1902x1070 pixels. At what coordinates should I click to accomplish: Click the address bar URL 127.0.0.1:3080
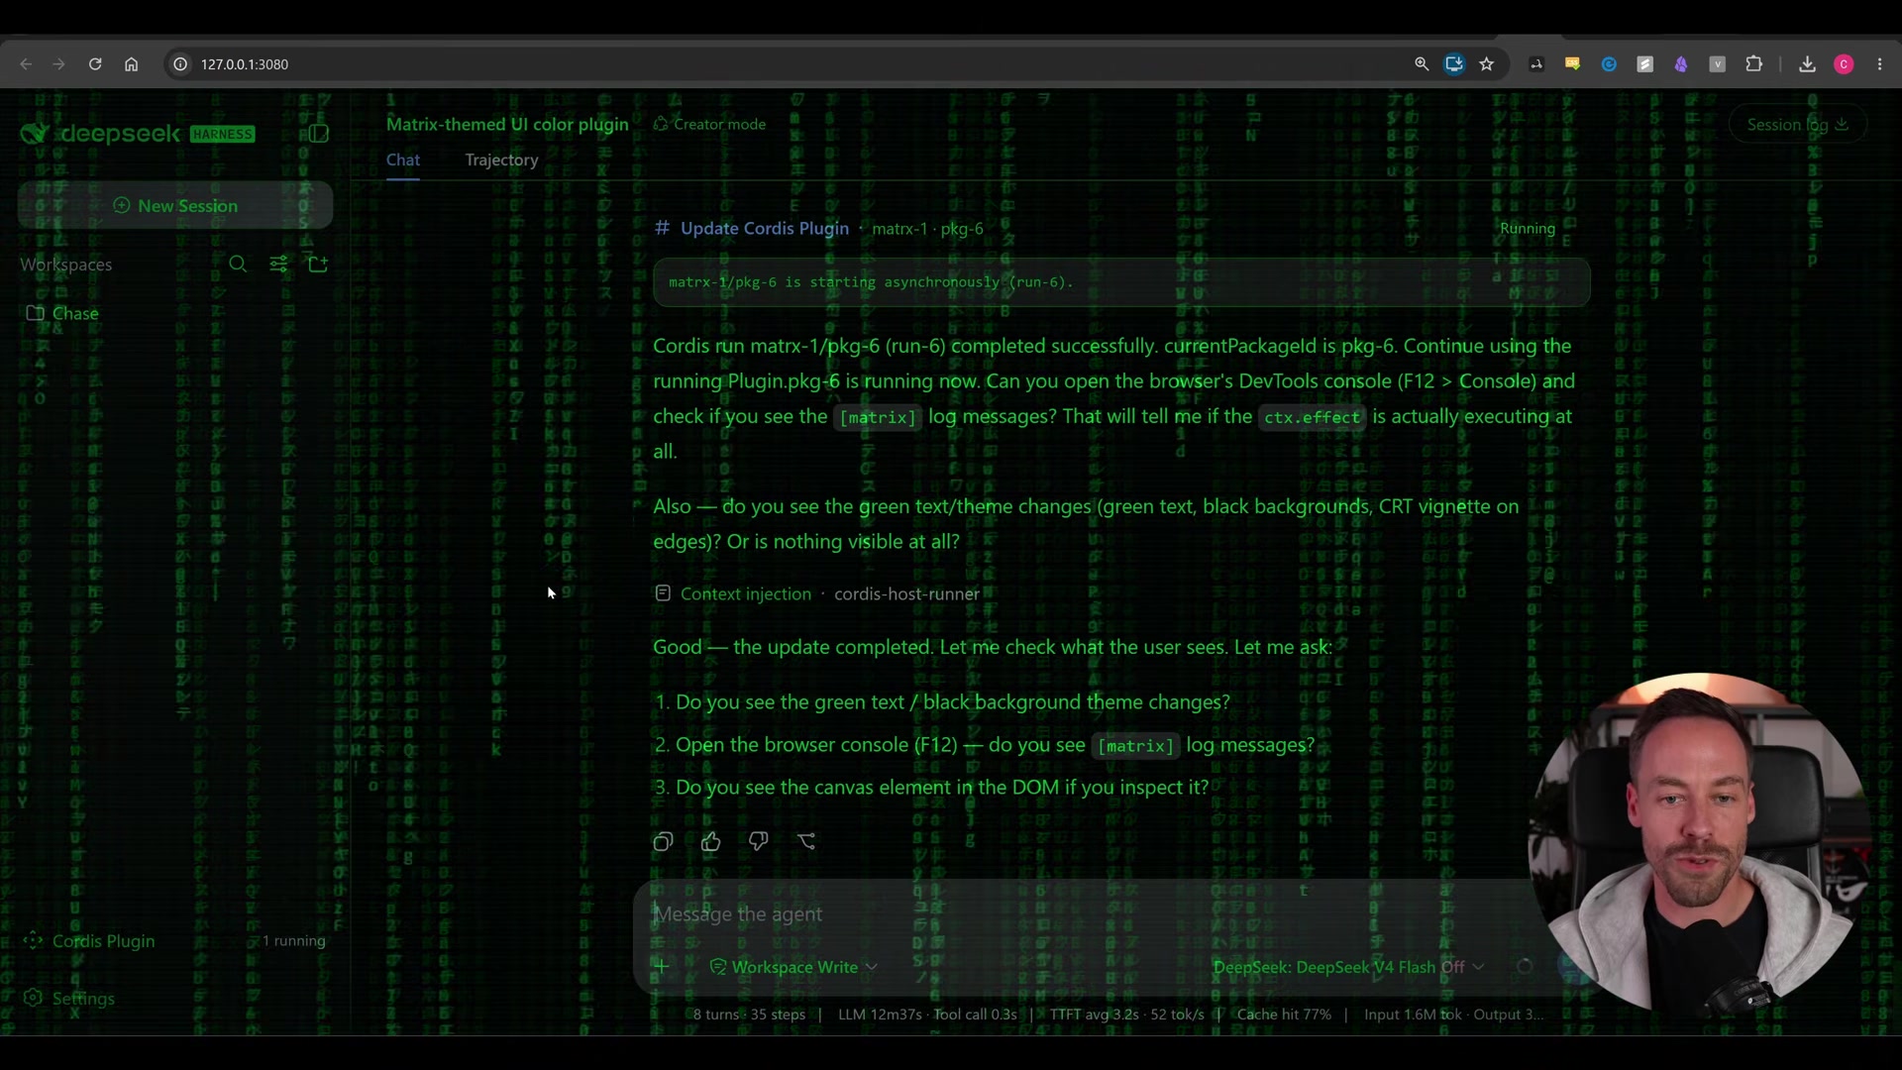pyautogui.click(x=245, y=64)
